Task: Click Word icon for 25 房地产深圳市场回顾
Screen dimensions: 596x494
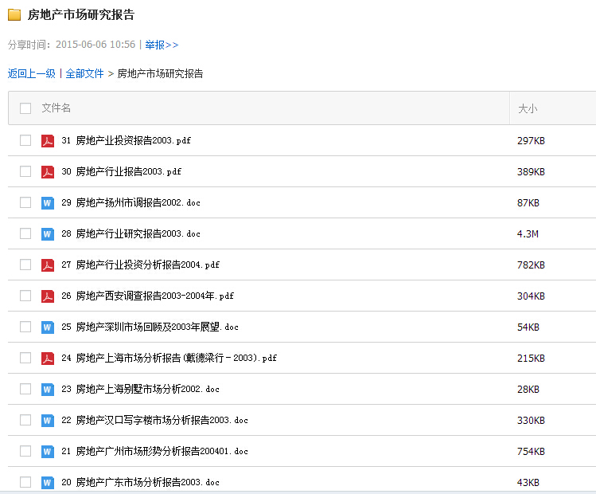Action: pos(48,327)
